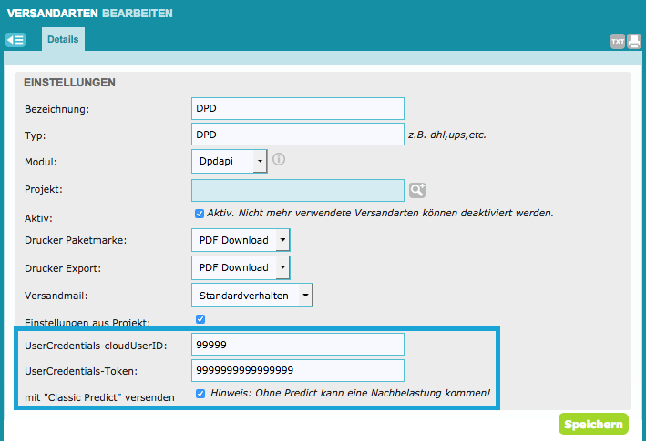
Task: Click the Projekt search magnifier icon
Action: [417, 189]
